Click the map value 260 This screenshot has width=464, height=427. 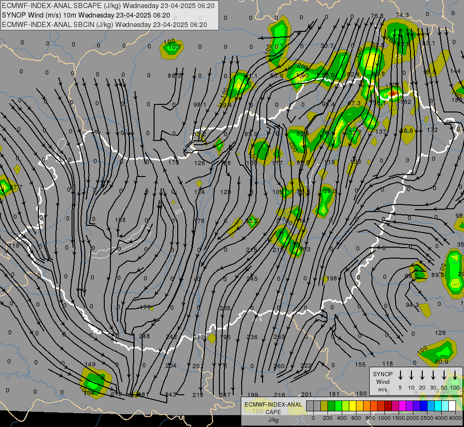(279, 366)
